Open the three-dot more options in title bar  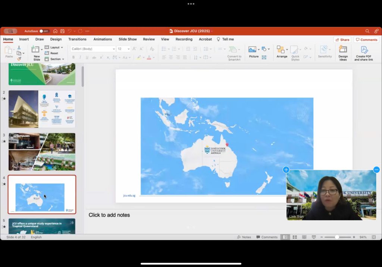tap(87, 31)
